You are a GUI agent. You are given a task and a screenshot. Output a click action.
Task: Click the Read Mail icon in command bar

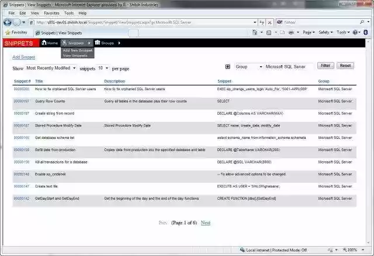point(282,32)
